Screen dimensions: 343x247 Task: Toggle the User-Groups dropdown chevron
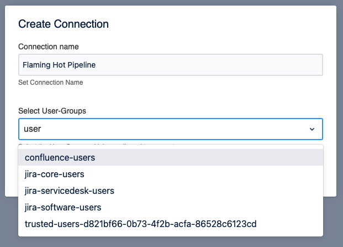click(312, 129)
